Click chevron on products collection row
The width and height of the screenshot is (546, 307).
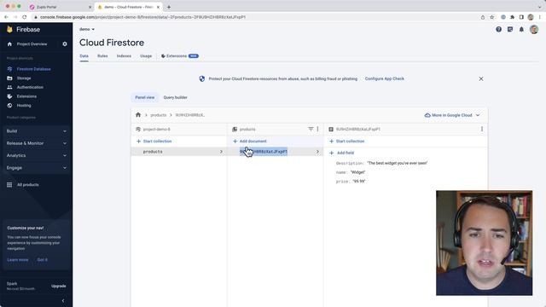click(x=221, y=152)
